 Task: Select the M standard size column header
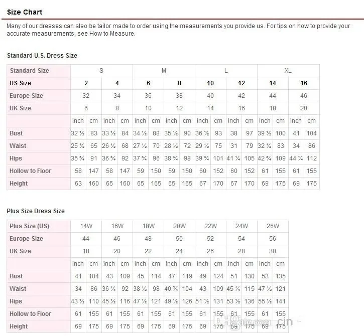[164, 71]
